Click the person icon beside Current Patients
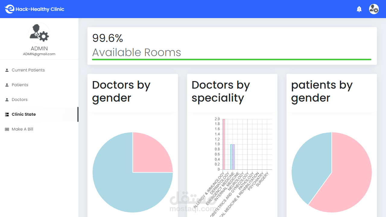This screenshot has width=386, height=217. tap(7, 70)
